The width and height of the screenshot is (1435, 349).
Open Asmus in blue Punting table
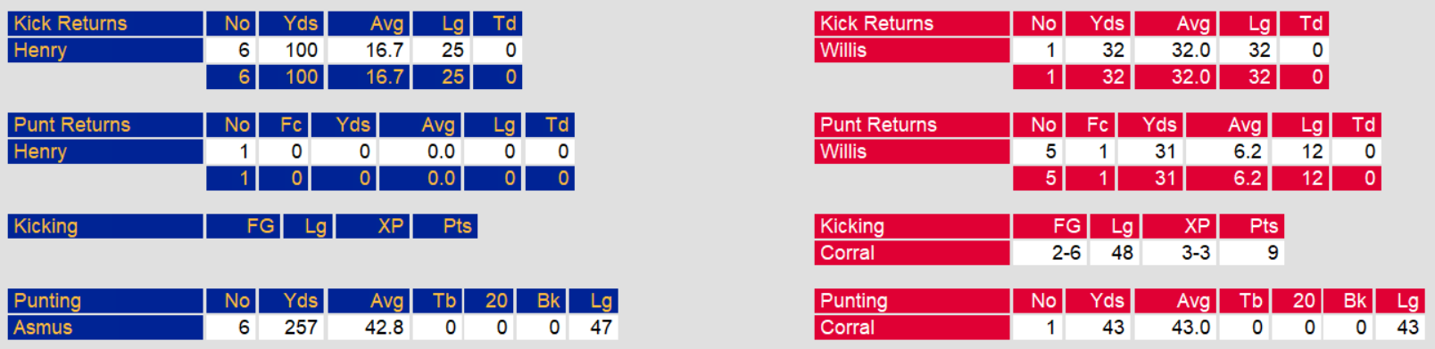point(43,328)
